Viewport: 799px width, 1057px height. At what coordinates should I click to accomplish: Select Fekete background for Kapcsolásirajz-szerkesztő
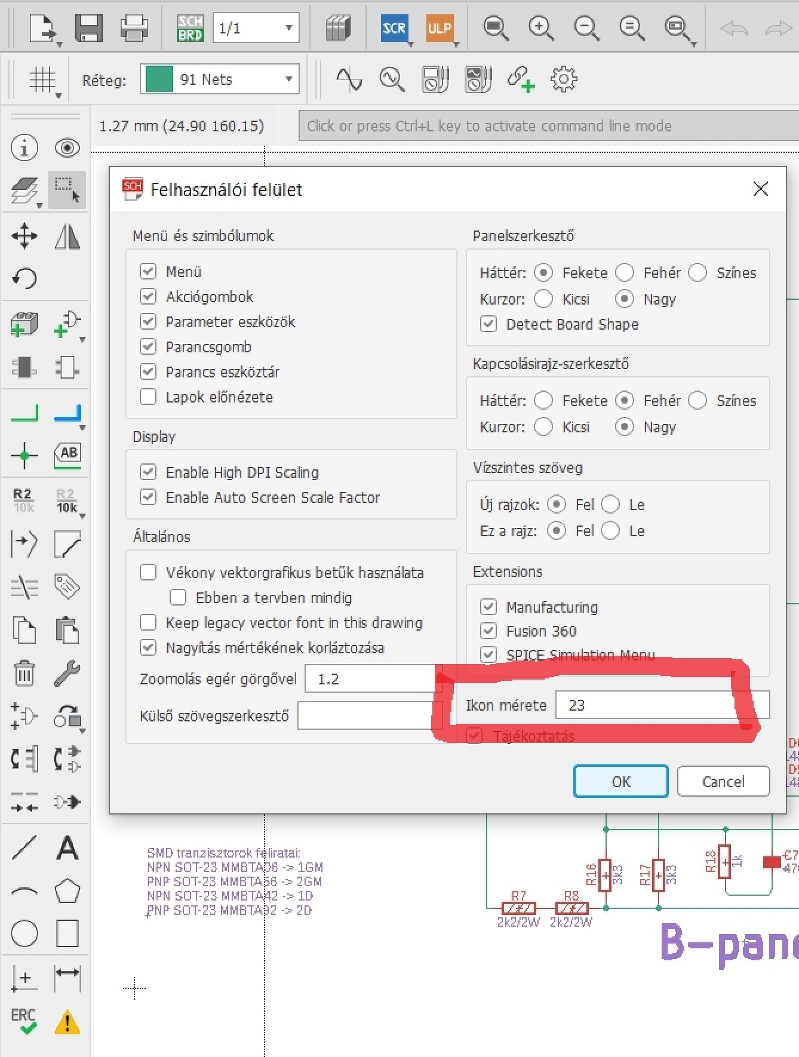coord(543,400)
